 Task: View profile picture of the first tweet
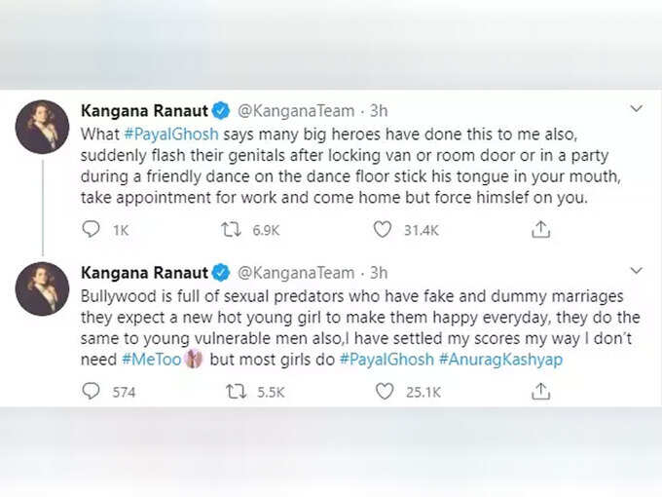[x=42, y=127]
